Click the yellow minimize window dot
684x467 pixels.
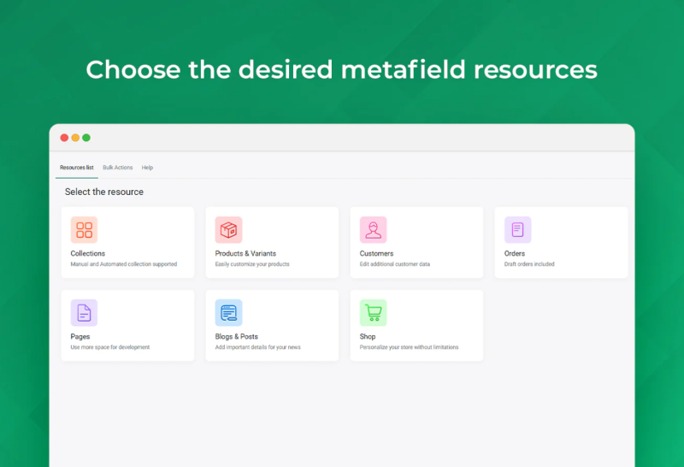75,138
